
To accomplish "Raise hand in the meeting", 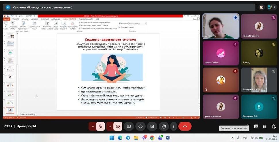I will click(x=164, y=126).
